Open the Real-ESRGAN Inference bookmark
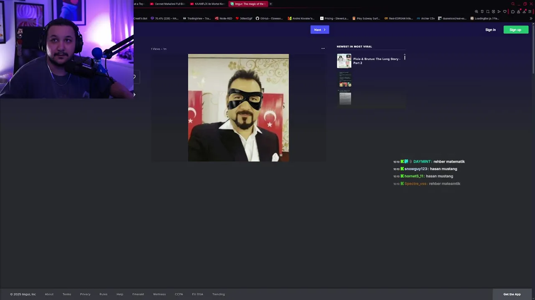535x300 pixels. [399, 18]
